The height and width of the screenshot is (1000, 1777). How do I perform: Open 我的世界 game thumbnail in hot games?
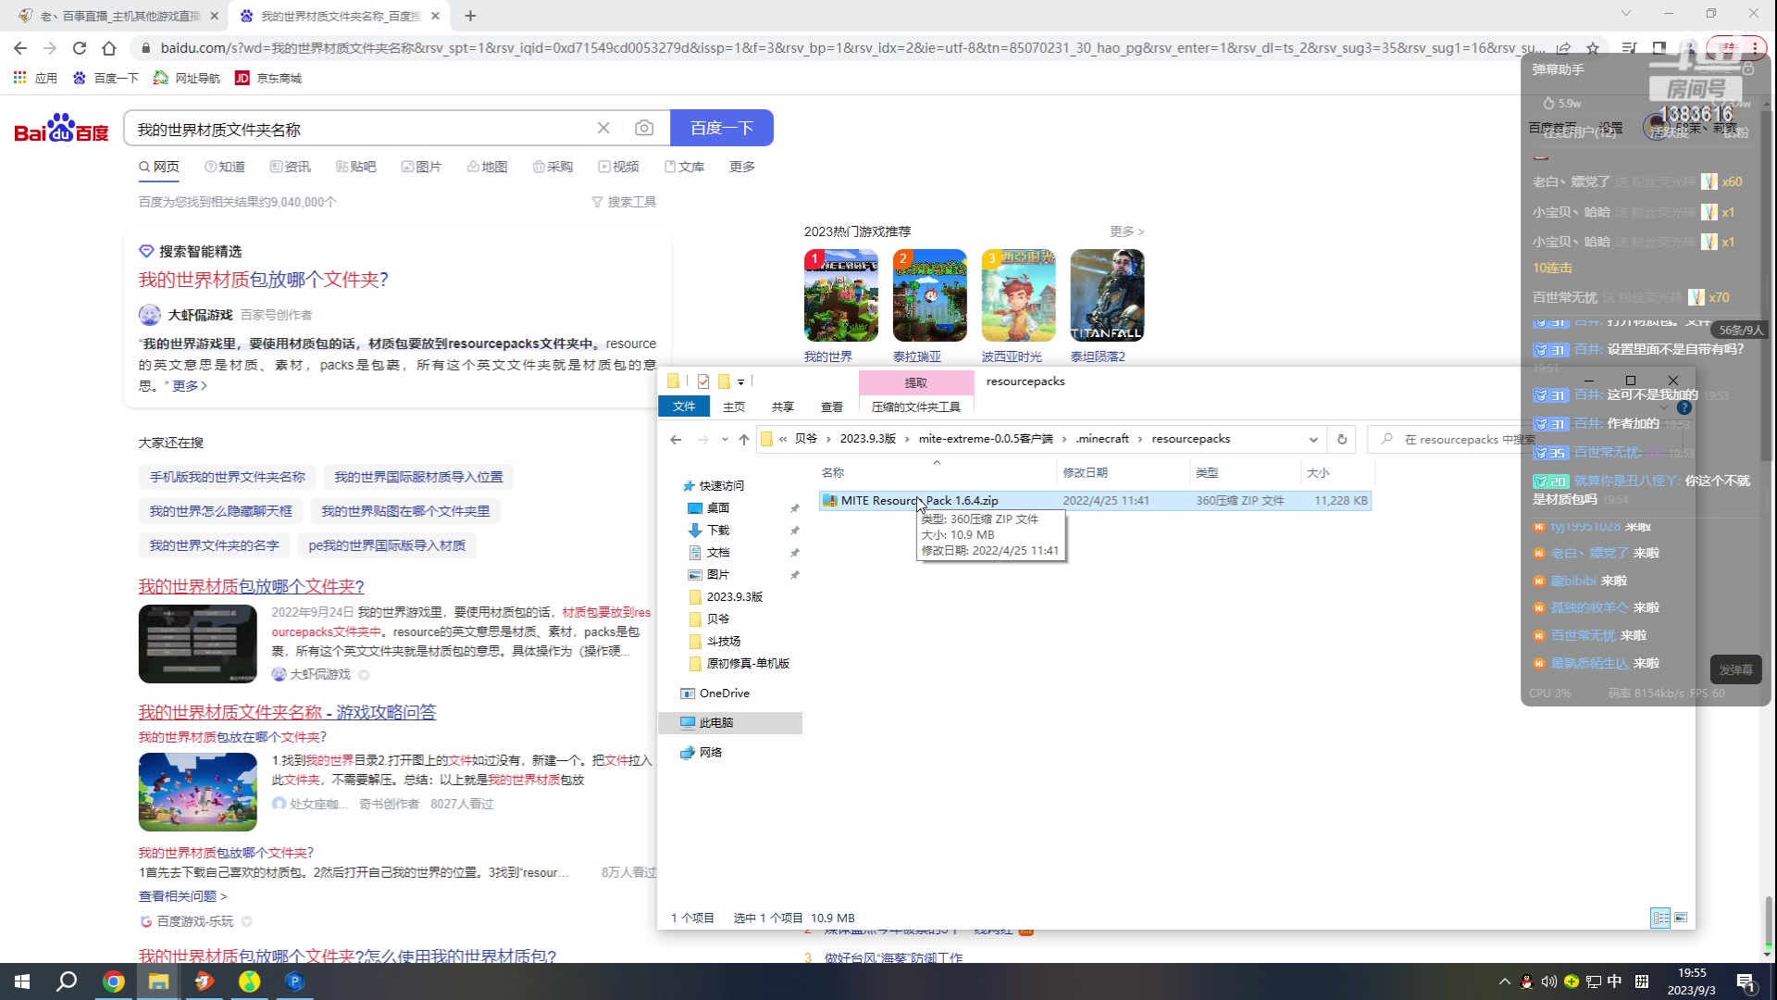tap(841, 295)
